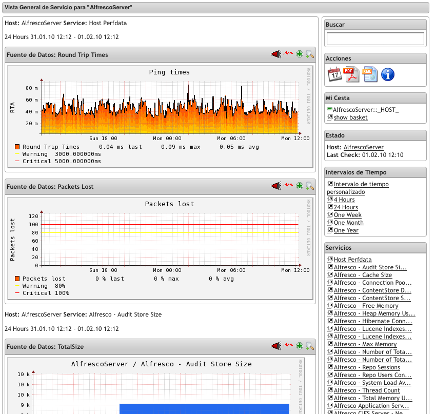Click the megaphone icon in Packets Lost header
The image size is (435, 414).
tap(276, 186)
